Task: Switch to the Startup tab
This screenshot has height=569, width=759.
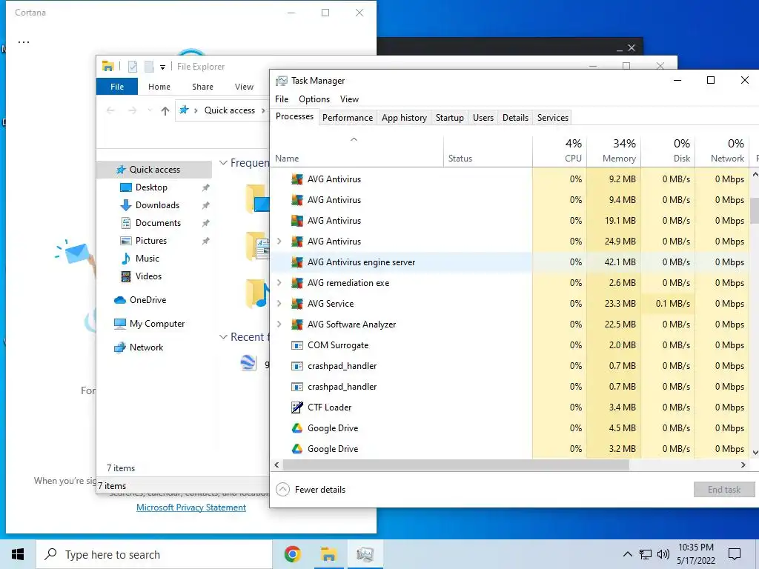Action: (450, 118)
